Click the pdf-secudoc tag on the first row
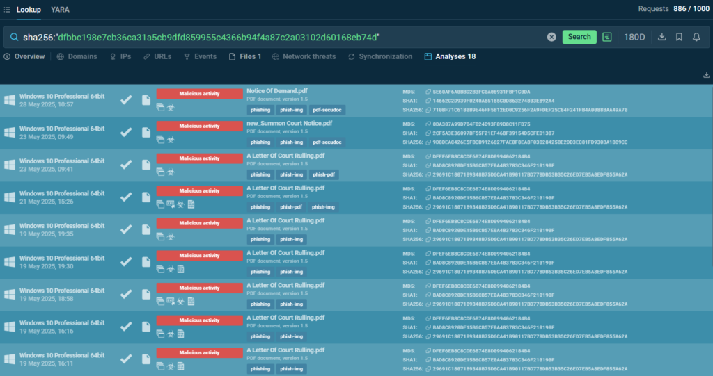Viewport: 713px width, 376px height. point(328,110)
